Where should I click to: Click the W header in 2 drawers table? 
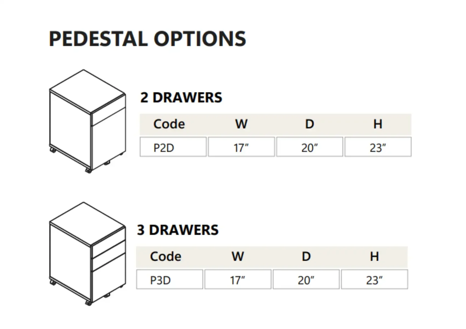pyautogui.click(x=241, y=124)
